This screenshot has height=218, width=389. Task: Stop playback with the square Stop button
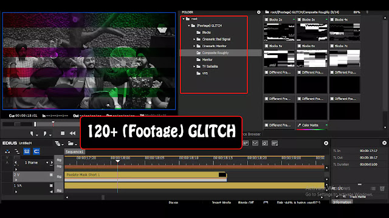coord(63,133)
